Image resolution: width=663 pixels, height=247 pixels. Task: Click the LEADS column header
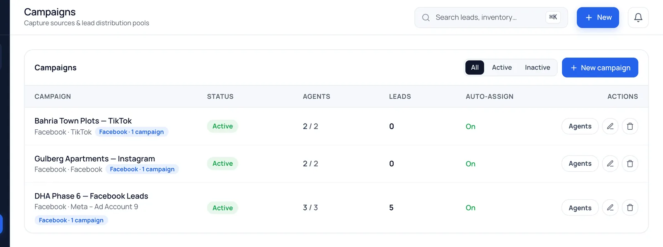click(x=400, y=97)
